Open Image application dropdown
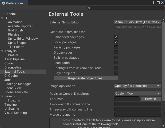 [x=137, y=86]
